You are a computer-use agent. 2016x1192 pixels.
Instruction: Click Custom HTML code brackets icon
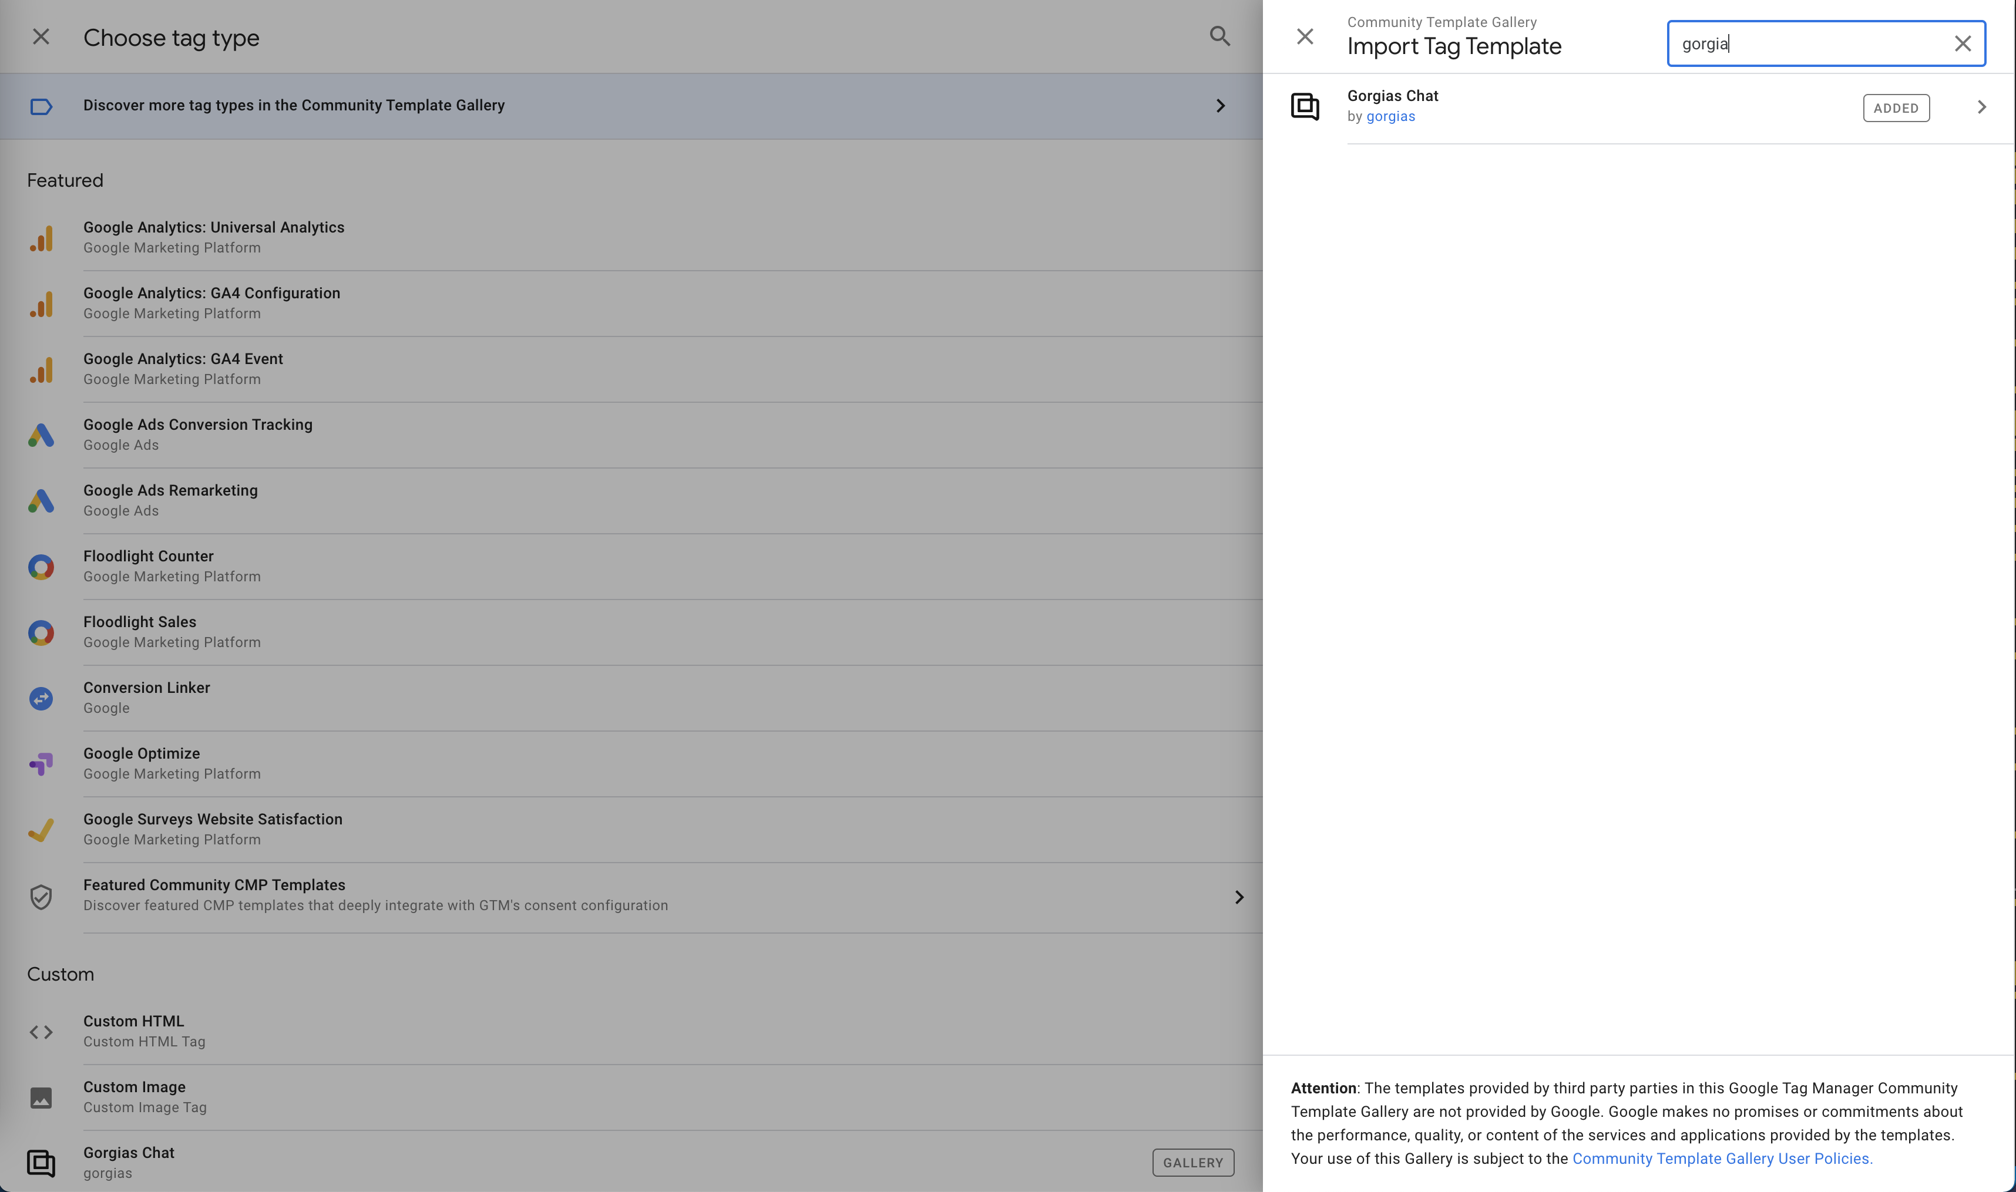pyautogui.click(x=41, y=1032)
